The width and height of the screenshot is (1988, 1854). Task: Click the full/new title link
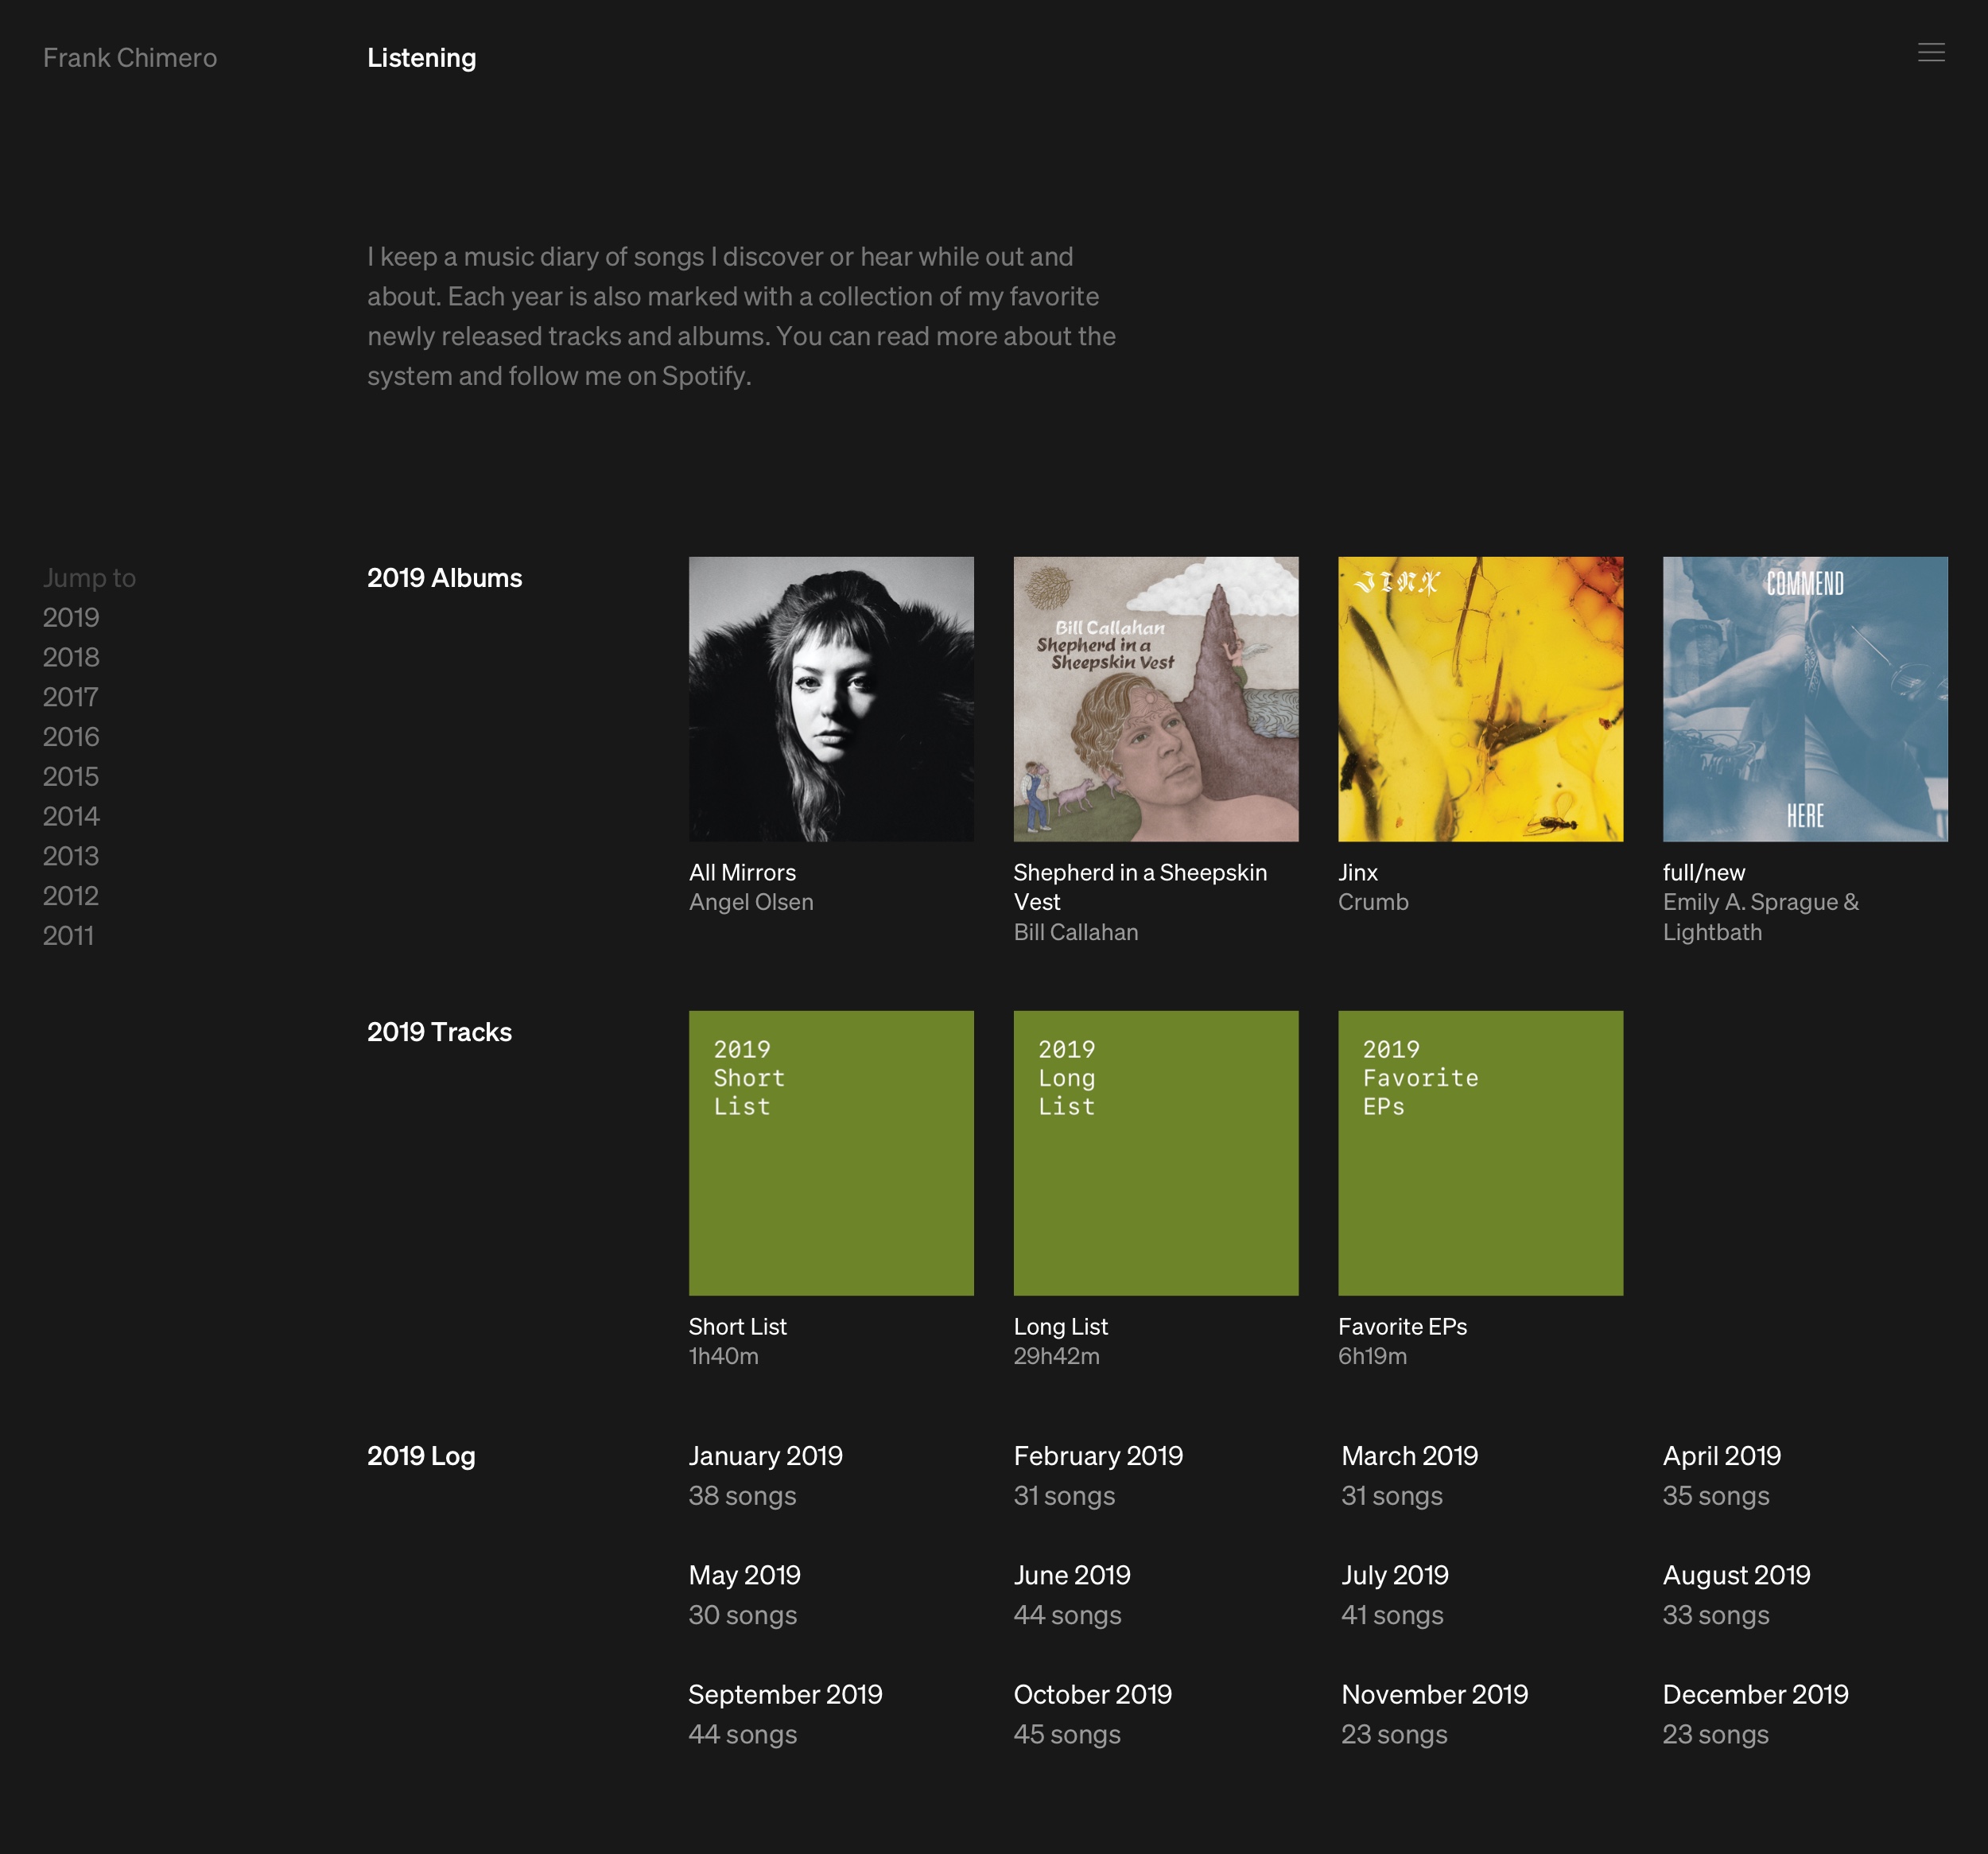point(1704,873)
